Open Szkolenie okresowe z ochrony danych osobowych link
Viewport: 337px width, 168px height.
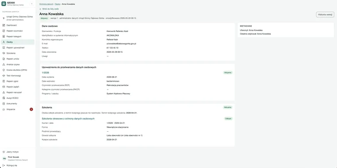point(68,119)
